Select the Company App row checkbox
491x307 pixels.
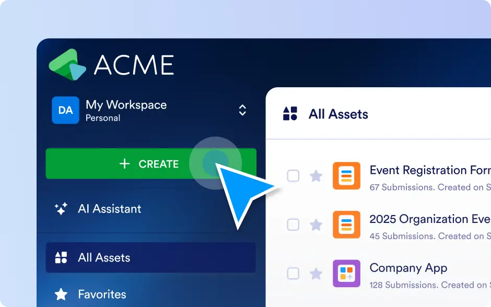tap(294, 274)
